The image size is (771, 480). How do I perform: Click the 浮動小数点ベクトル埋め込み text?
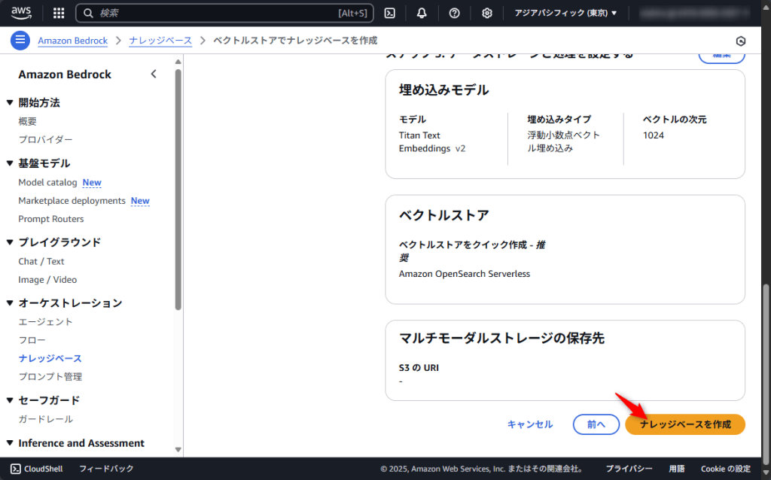[563, 141]
